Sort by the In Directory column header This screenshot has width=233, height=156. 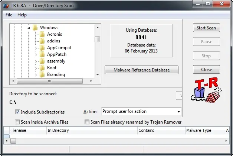[92, 130]
